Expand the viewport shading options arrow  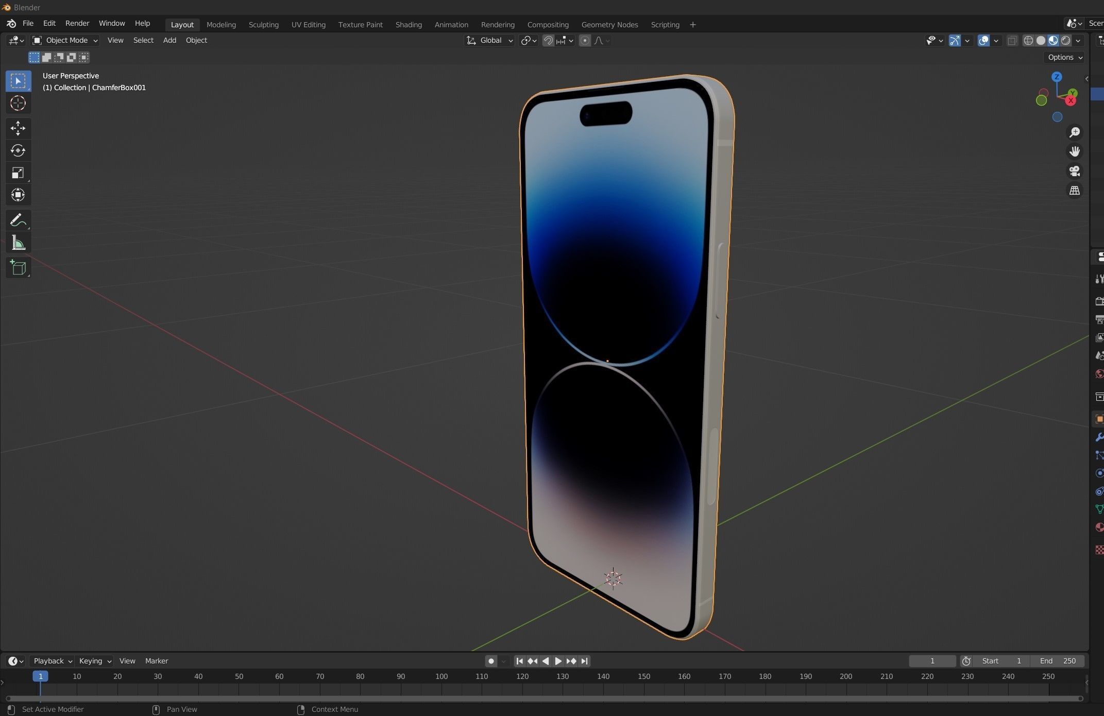(1078, 40)
